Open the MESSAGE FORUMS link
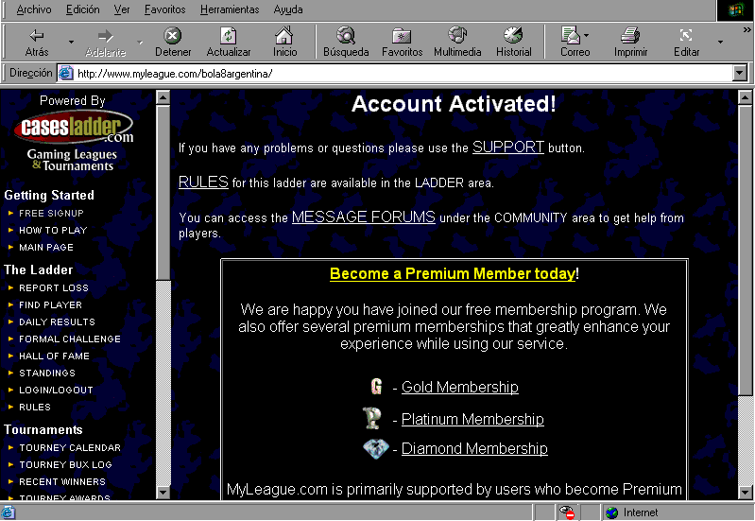Image resolution: width=755 pixels, height=521 pixels. point(363,217)
